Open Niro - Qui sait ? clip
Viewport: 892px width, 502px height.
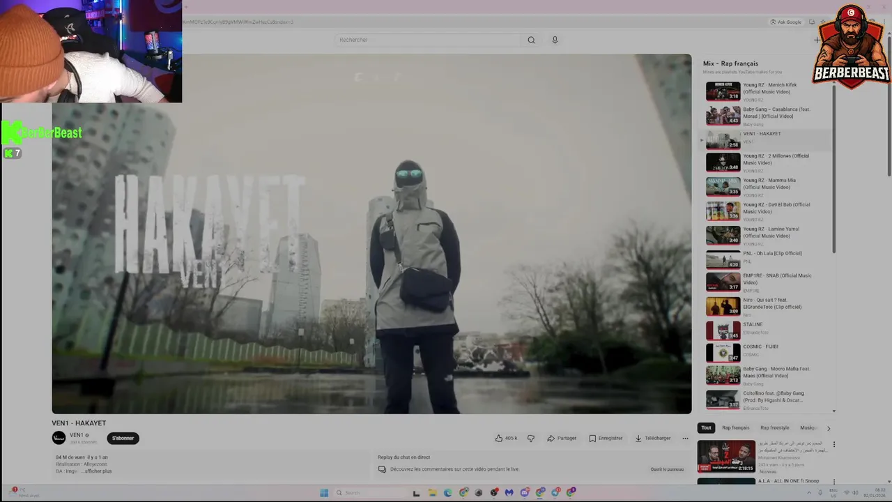[x=767, y=306]
